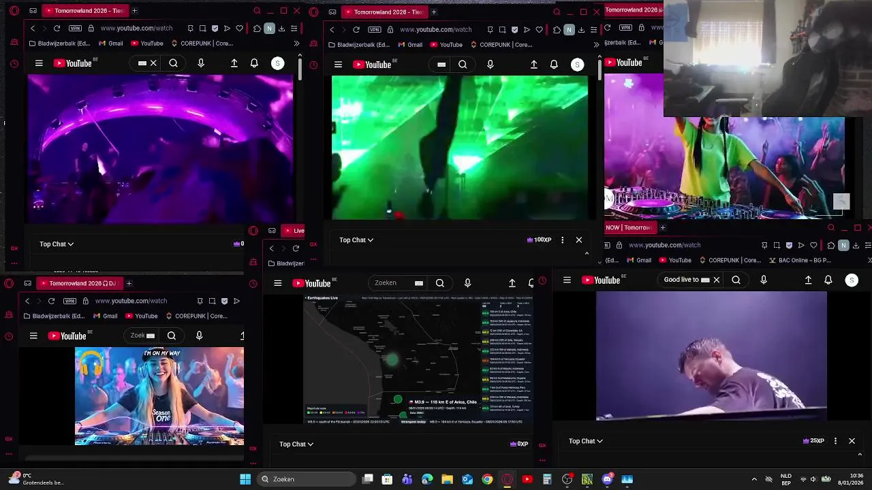872x490 pixels.
Task: Click address bar in top-left window
Action: click(136, 29)
